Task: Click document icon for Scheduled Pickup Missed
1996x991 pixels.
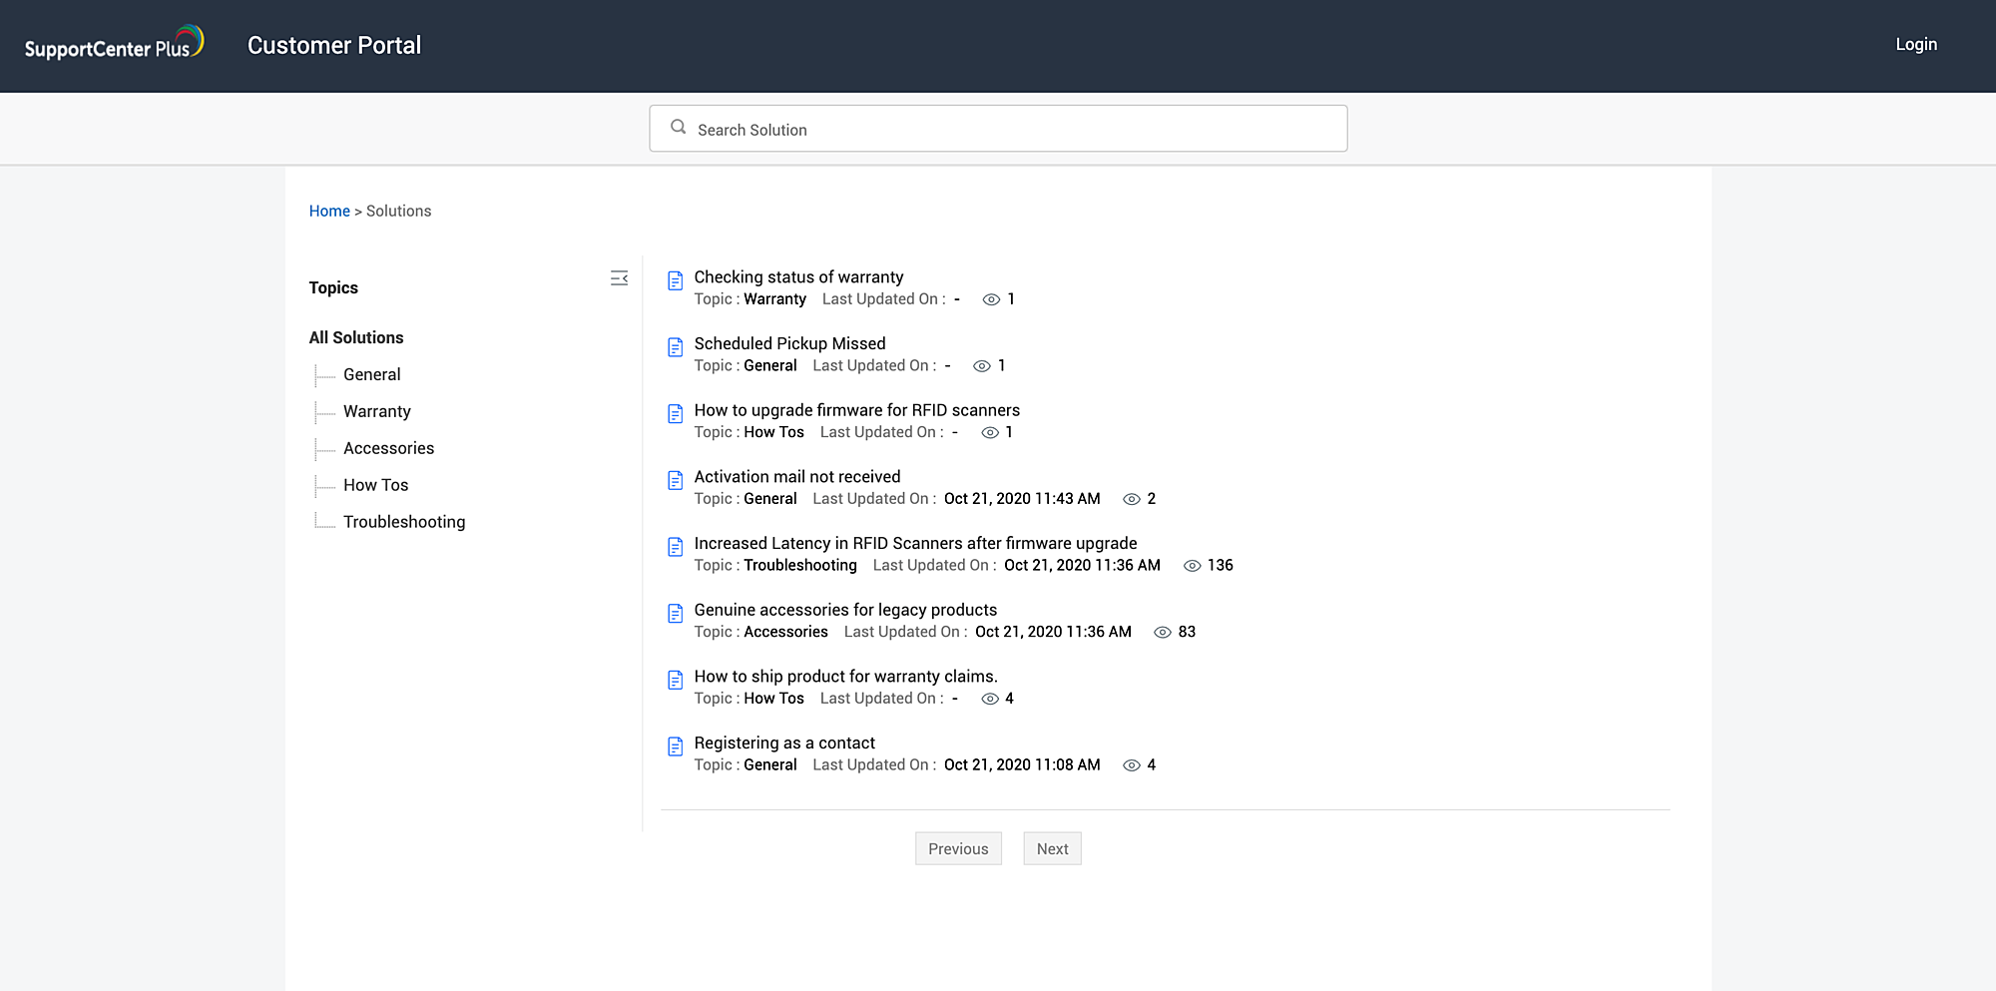Action: tap(676, 347)
